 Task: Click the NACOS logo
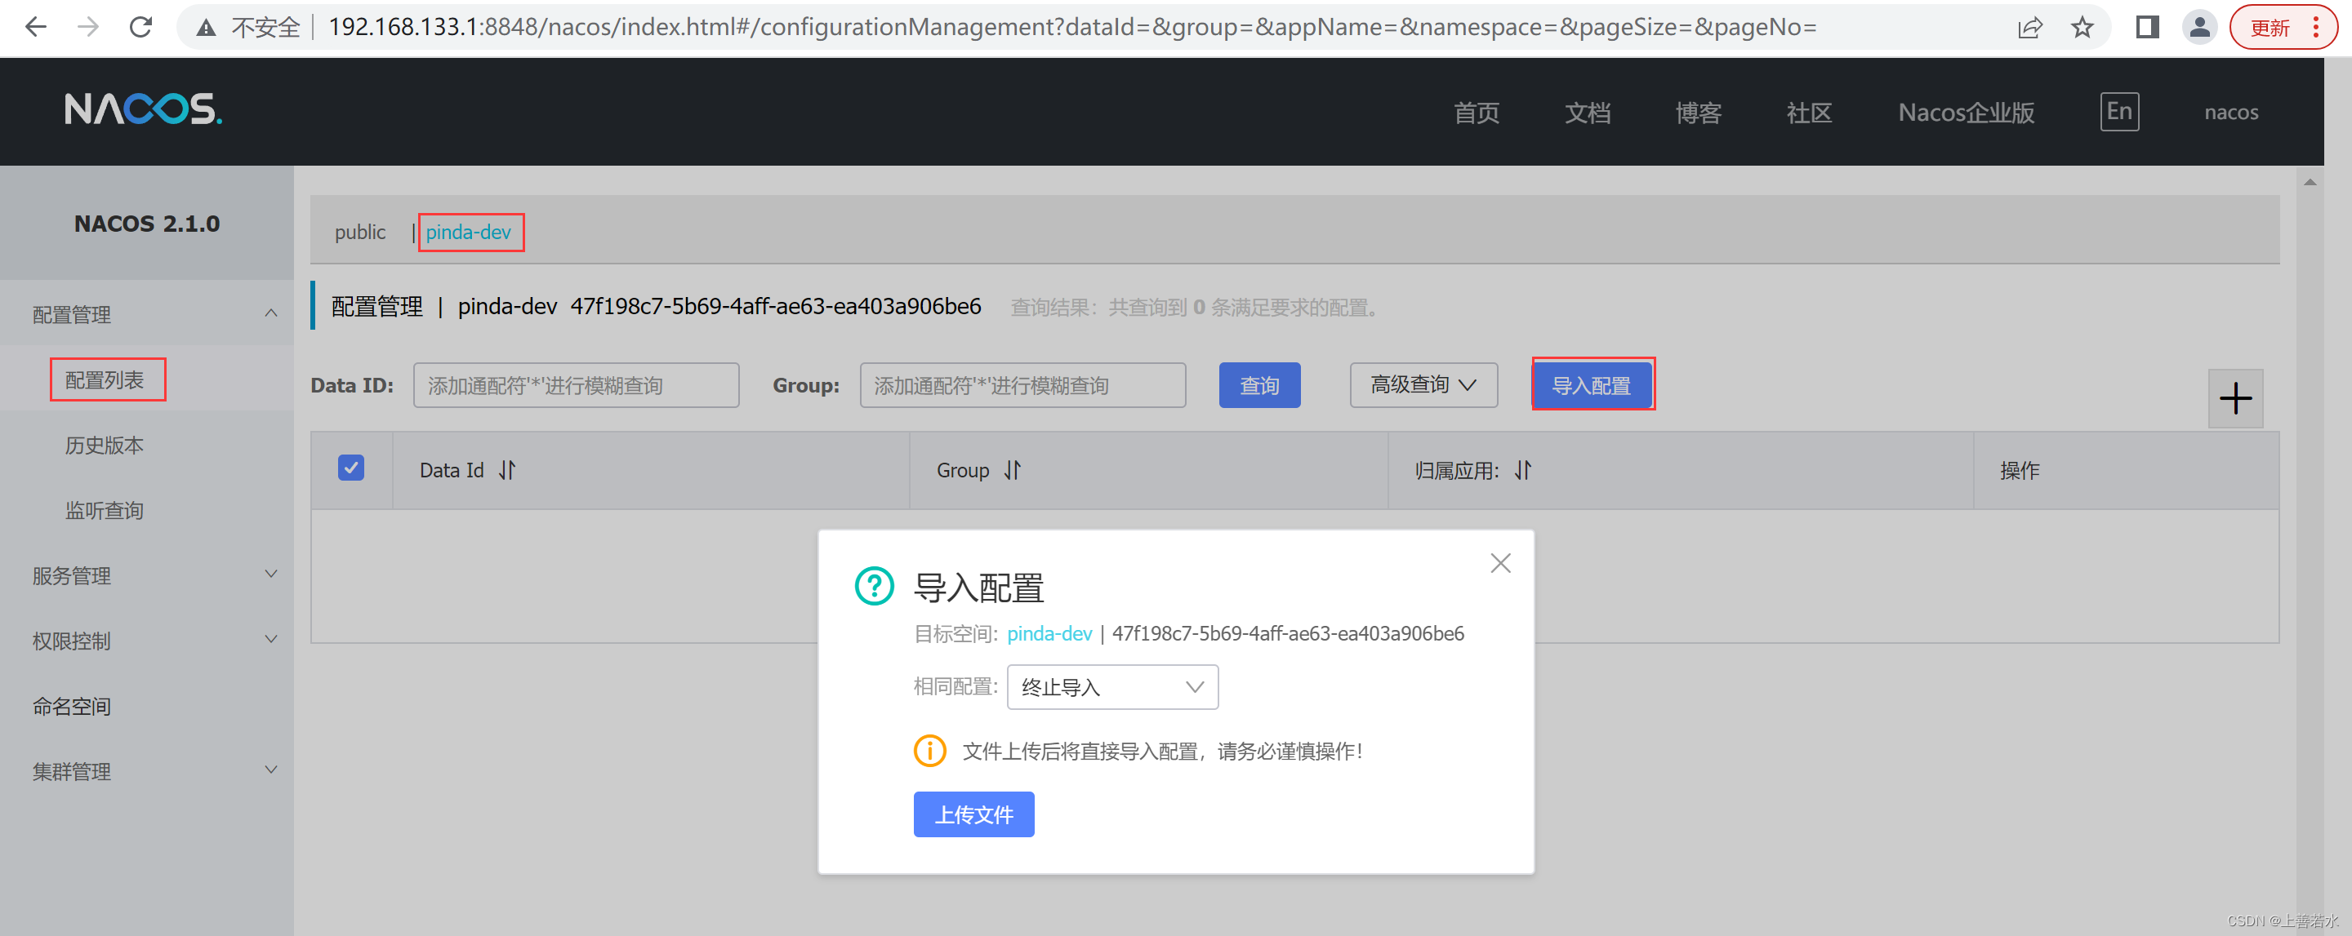[144, 109]
